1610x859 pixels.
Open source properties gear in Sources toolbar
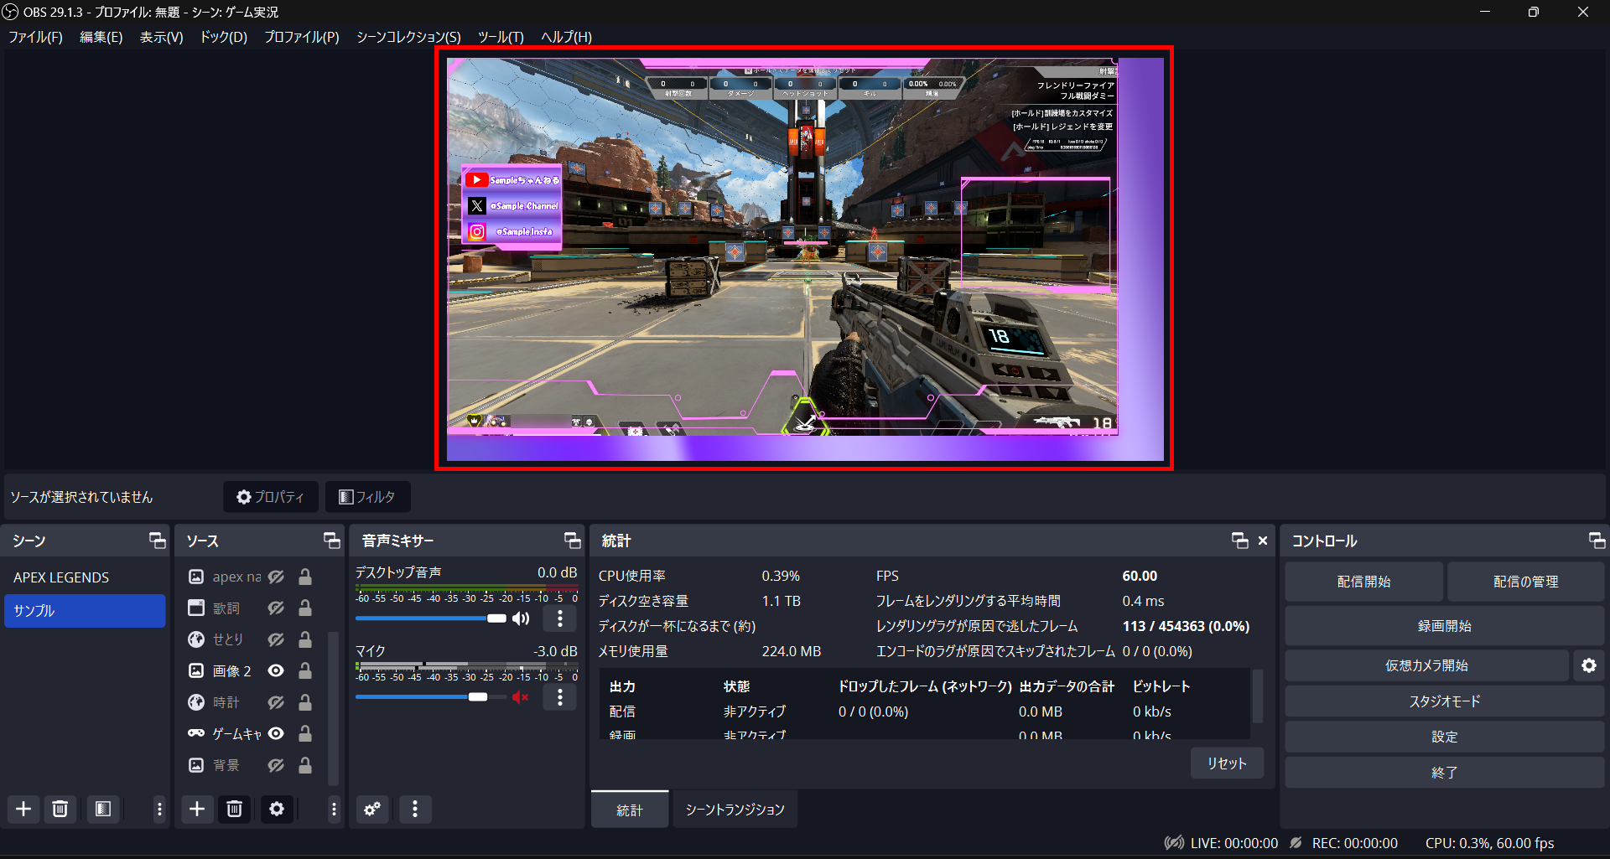277,809
